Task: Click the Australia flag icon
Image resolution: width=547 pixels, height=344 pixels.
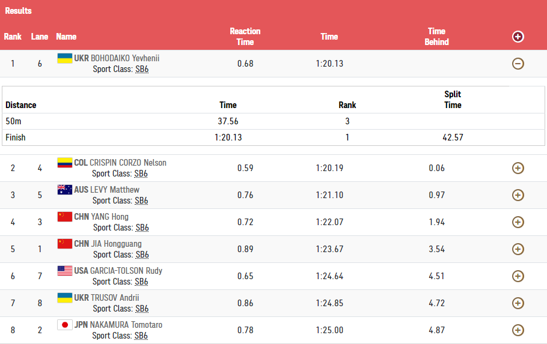Action: point(64,190)
